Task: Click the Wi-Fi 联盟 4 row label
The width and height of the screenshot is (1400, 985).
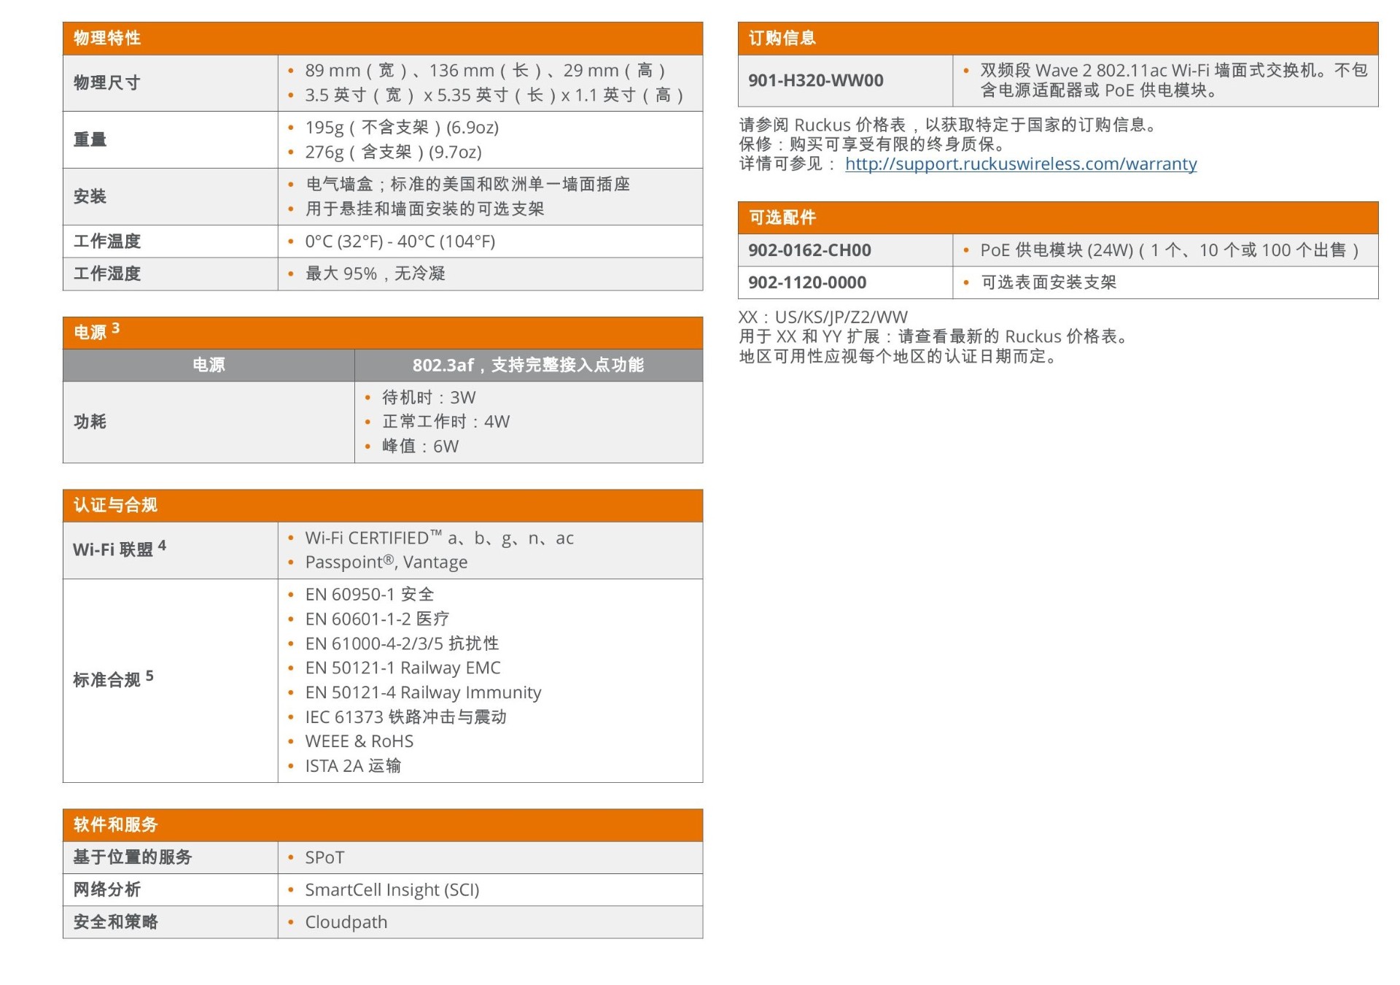Action: pos(120,549)
